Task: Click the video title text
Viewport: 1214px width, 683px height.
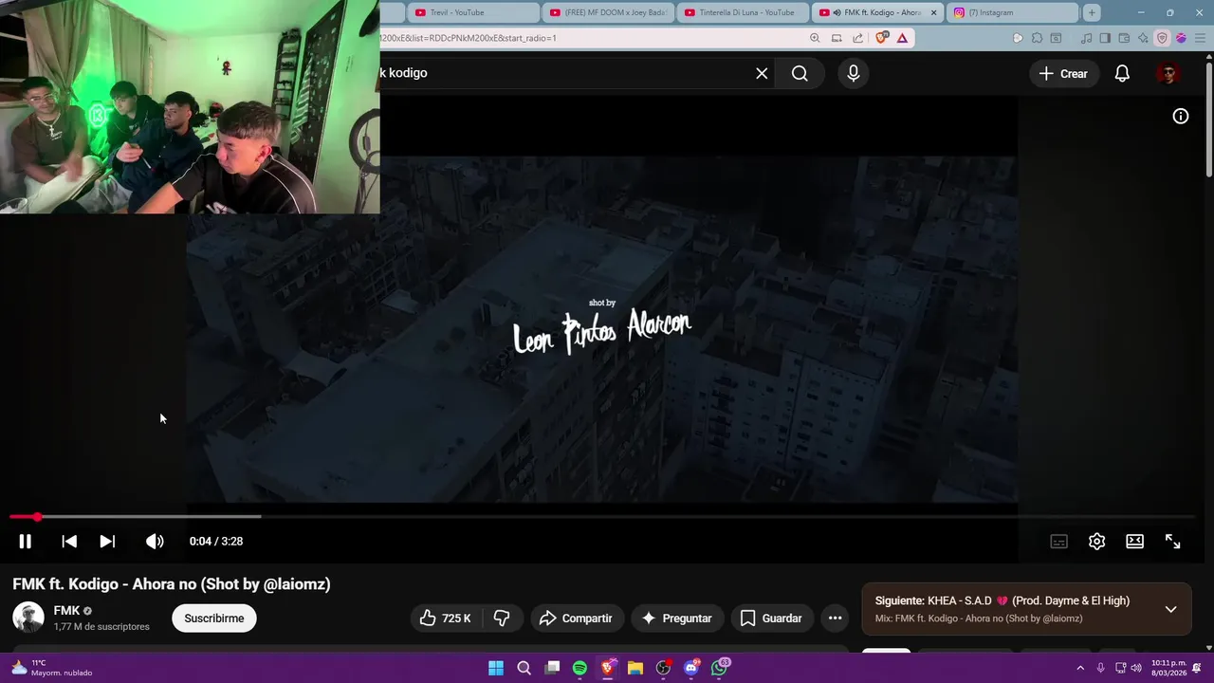Action: click(x=172, y=584)
